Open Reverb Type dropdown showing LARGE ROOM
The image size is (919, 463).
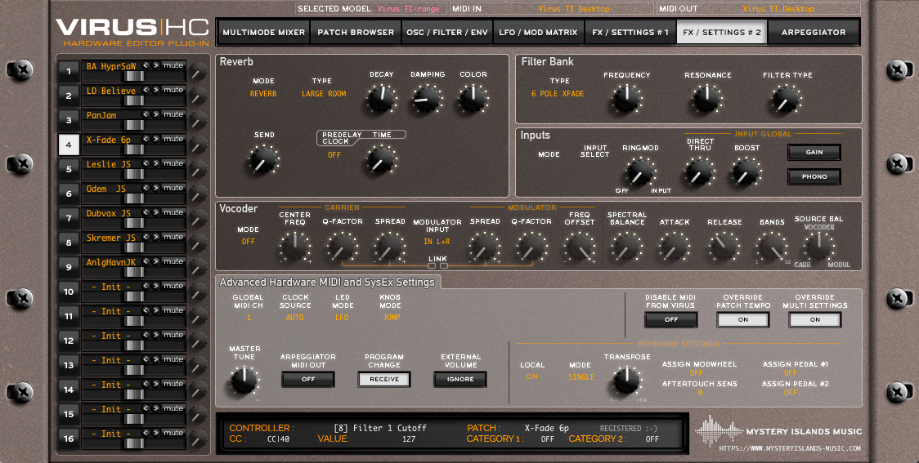point(324,94)
